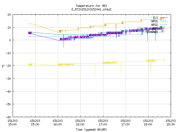Click the y-axis tick value -10
176x132 pixels.
(9, 53)
